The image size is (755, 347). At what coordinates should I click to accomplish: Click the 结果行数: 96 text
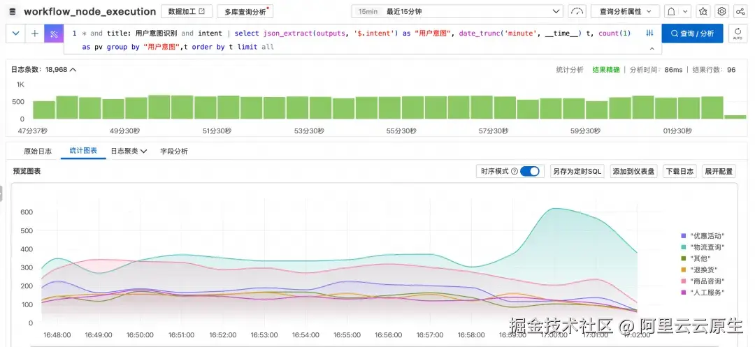(714, 70)
